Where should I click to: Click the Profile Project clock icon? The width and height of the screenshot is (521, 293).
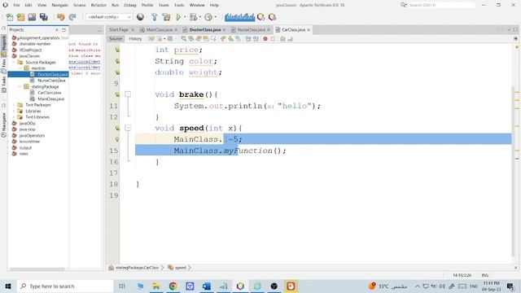[x=208, y=17]
